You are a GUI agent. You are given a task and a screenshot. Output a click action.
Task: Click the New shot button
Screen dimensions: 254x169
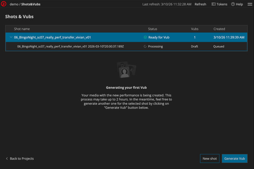click(210, 158)
